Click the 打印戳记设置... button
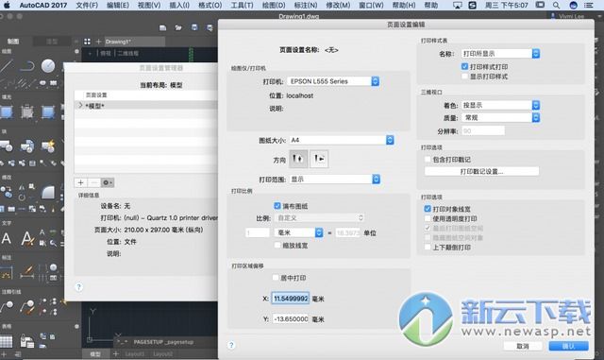This screenshot has height=360, width=604. coord(481,171)
